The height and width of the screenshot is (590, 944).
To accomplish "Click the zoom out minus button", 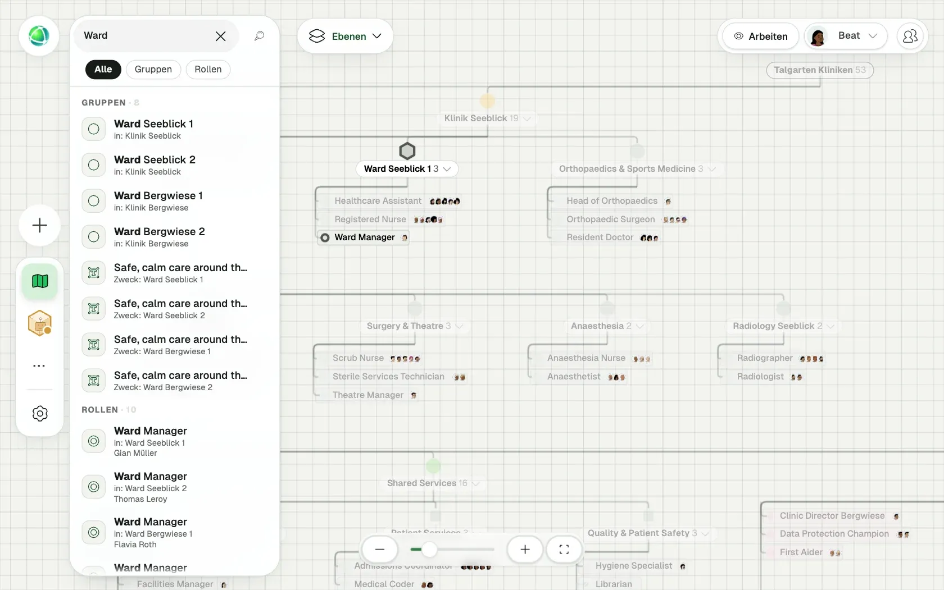I will coord(380,550).
